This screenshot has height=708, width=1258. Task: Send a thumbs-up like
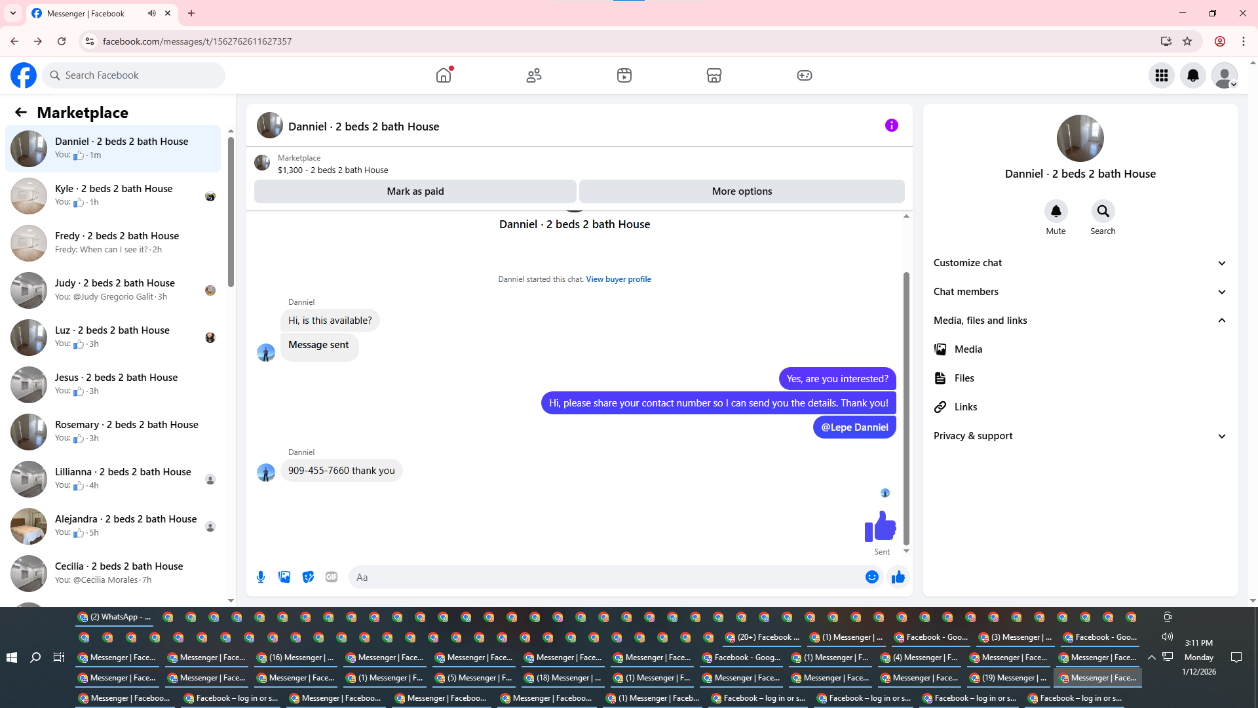(x=898, y=577)
